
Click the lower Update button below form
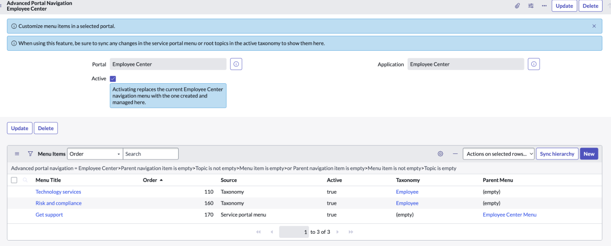tap(19, 128)
